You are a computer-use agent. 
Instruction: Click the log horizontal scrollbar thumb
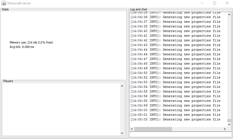pyautogui.click(x=153, y=129)
